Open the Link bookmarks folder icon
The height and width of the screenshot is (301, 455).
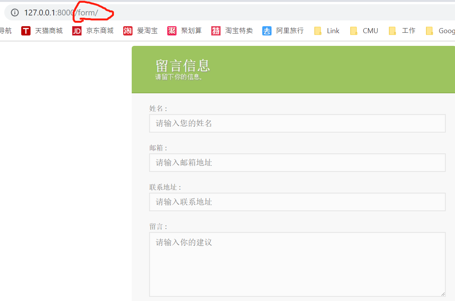point(318,31)
